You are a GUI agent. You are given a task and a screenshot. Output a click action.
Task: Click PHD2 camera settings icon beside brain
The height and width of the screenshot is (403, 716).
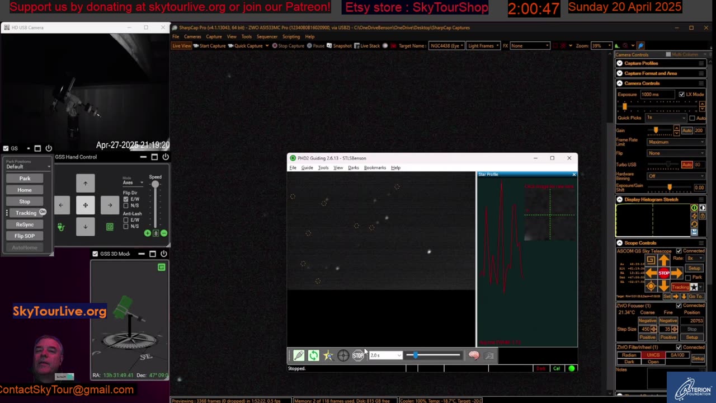coord(489,355)
